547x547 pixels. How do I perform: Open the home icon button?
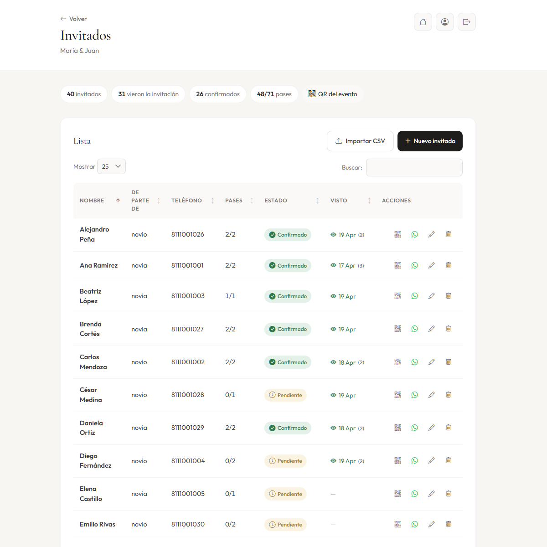click(423, 22)
